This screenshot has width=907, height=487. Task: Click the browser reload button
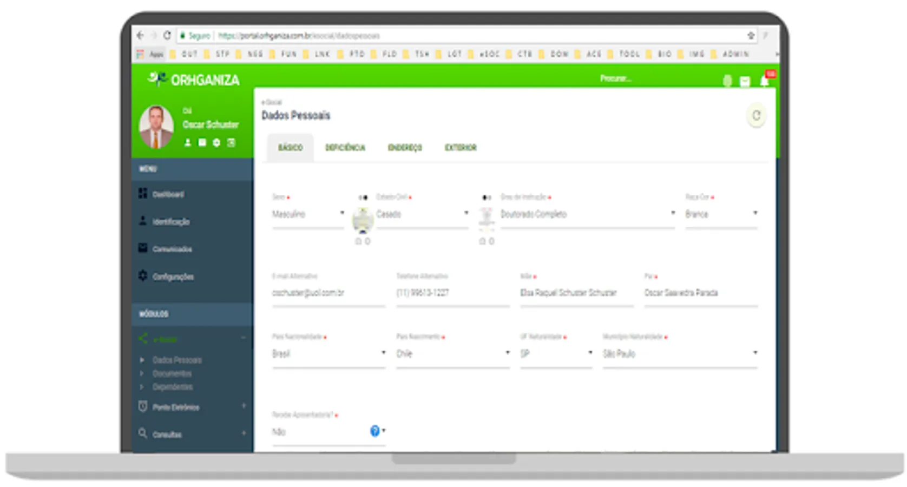[167, 36]
